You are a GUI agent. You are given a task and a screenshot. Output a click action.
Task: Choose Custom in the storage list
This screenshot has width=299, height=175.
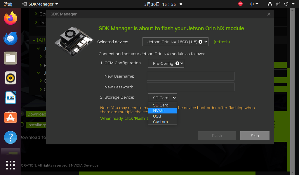pyautogui.click(x=162, y=122)
